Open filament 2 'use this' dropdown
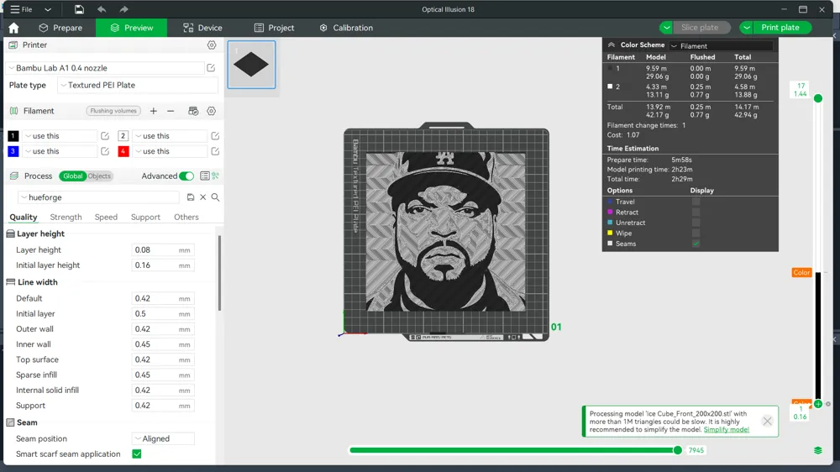The image size is (840, 472). pos(170,136)
